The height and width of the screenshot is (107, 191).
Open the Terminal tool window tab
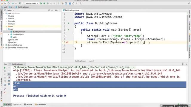[28, 104]
